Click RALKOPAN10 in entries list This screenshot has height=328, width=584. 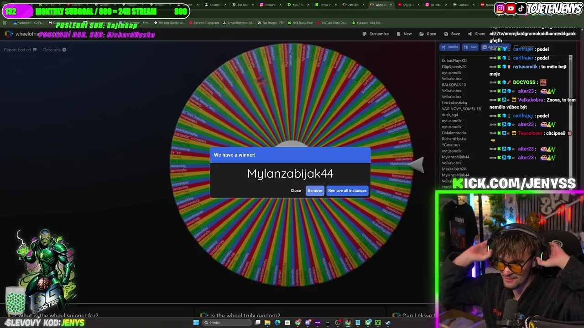pos(454,85)
